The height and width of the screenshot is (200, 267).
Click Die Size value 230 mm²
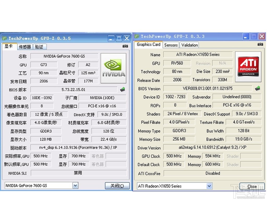[x=222, y=71]
